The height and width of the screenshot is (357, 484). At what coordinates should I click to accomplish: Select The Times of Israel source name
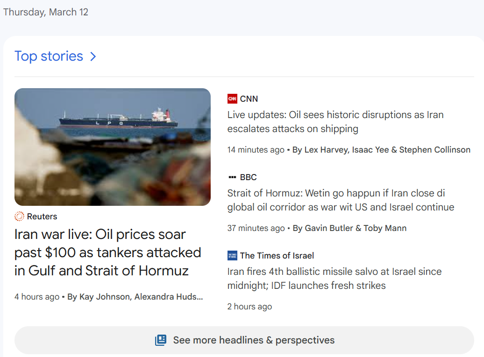277,256
